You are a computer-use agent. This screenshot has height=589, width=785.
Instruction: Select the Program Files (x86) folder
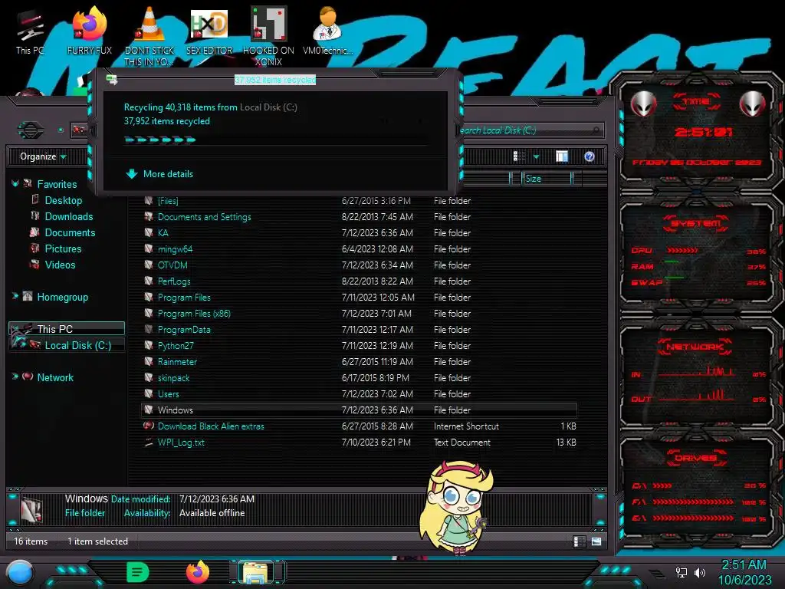pyautogui.click(x=359, y=313)
